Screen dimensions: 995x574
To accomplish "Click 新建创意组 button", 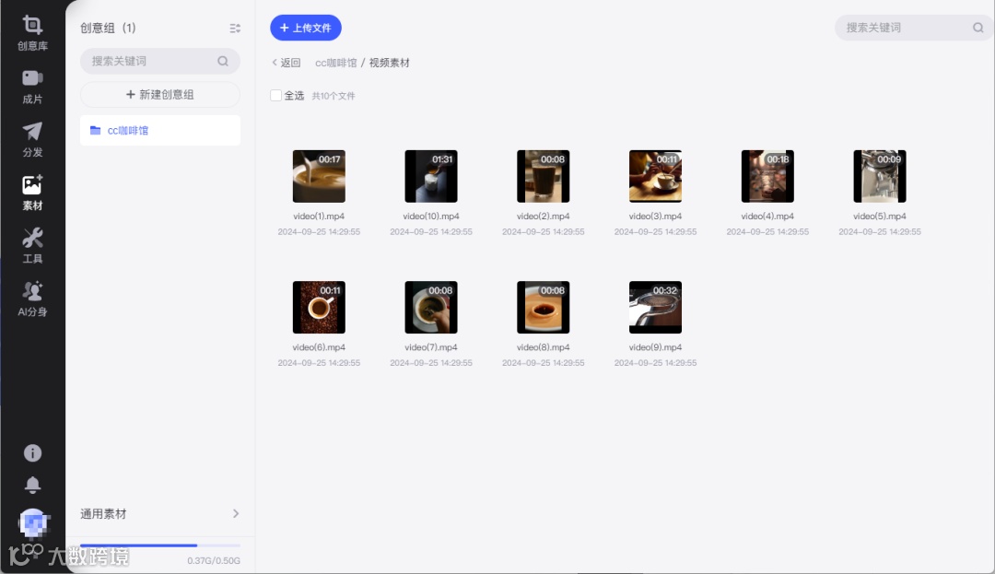I will point(160,95).
